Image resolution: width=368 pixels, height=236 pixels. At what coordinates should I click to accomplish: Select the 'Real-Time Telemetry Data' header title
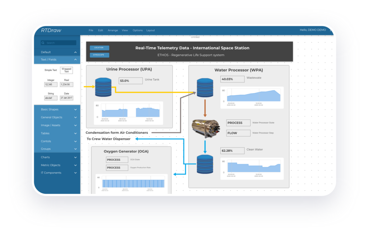click(x=192, y=48)
